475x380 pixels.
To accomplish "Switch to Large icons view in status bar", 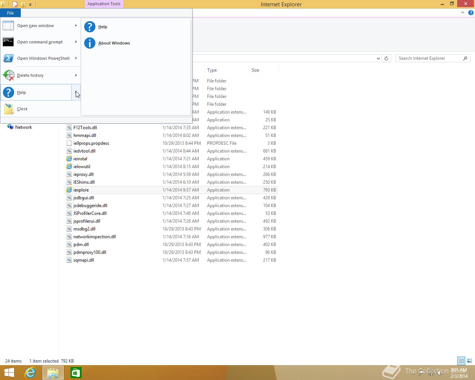I will click(469, 361).
